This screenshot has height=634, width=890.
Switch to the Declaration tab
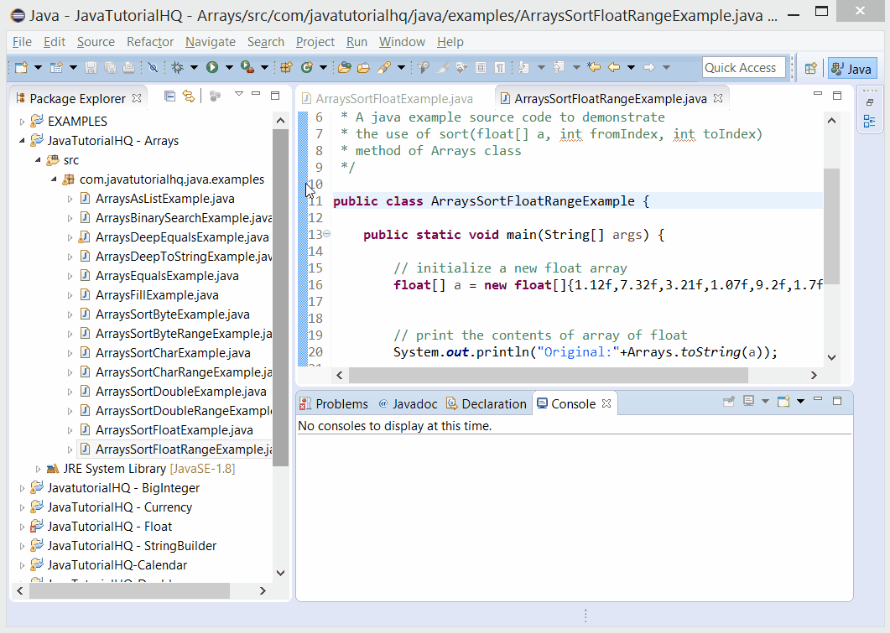click(x=487, y=404)
